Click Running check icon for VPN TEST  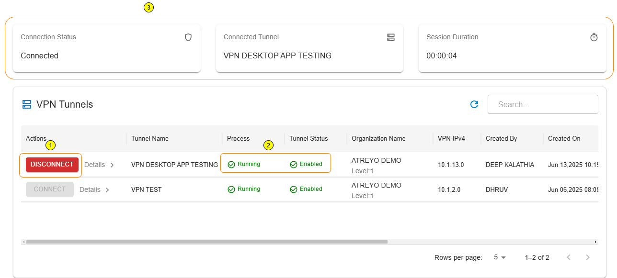click(x=231, y=189)
